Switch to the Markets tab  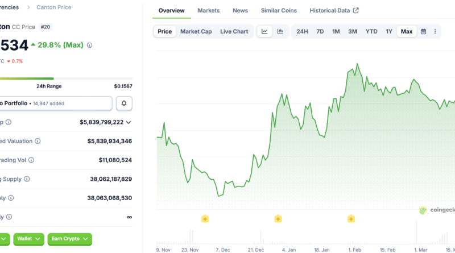click(x=208, y=11)
